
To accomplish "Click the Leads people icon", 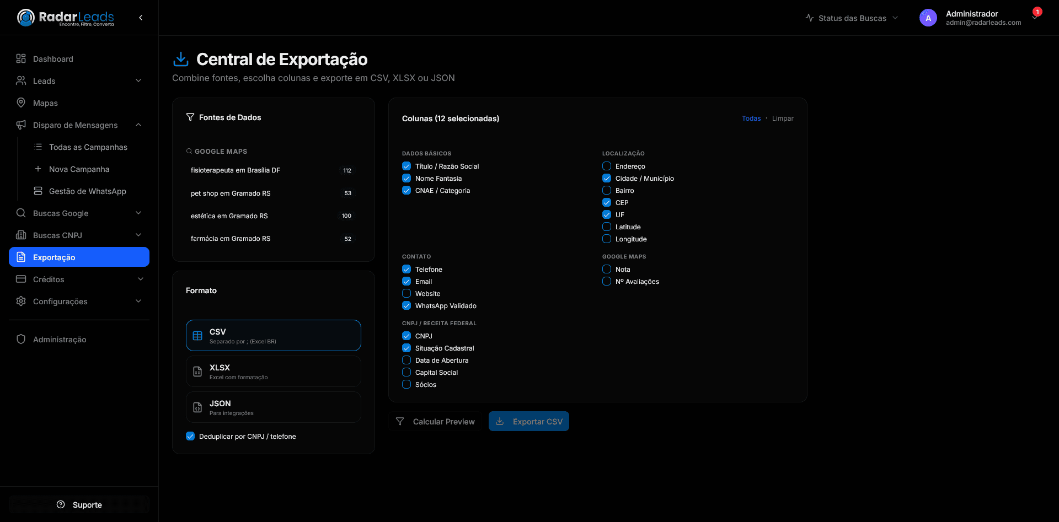I will (x=21, y=80).
